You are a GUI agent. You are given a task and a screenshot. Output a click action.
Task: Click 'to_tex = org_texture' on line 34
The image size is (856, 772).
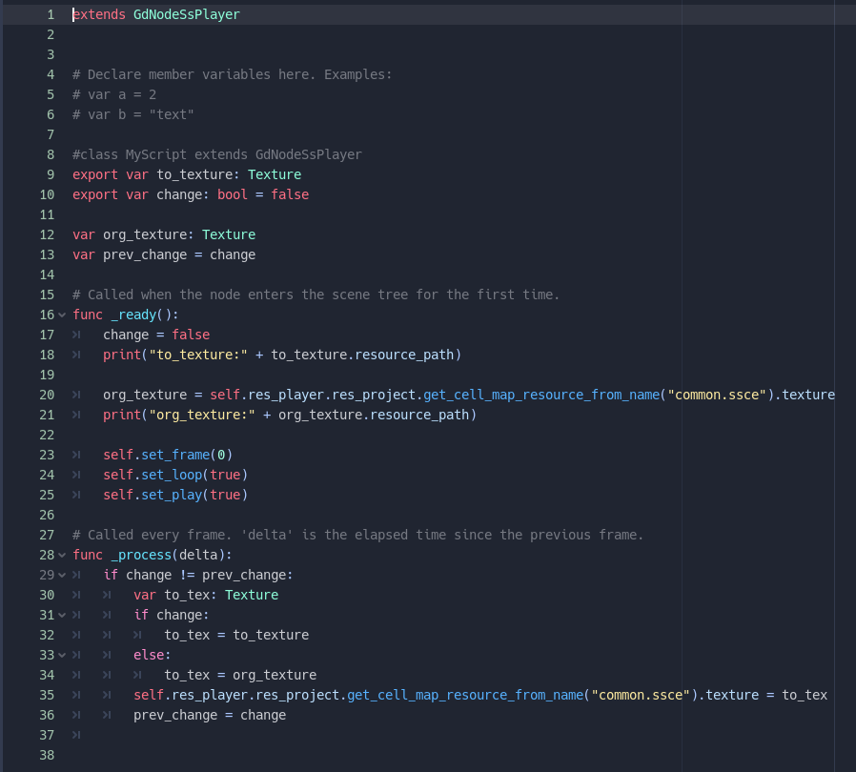240,676
